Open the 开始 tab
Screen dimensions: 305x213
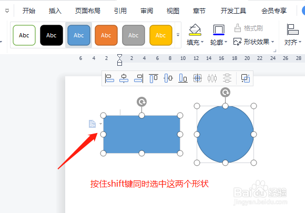(29, 11)
